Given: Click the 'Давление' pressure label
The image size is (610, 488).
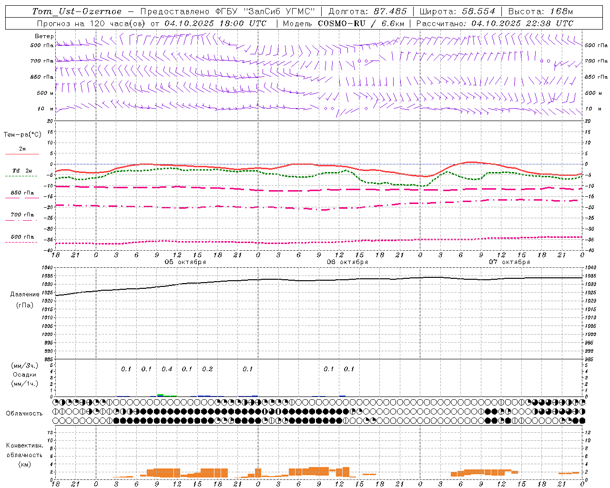Looking at the screenshot, I should (25, 295).
